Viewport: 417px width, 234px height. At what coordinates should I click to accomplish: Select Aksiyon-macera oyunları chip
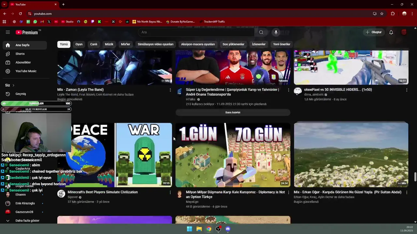[198, 44]
